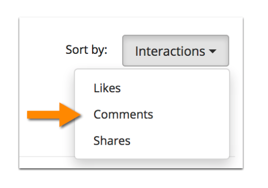The image size is (268, 188).
Task: Sort posts by Likes
Action: tap(107, 88)
